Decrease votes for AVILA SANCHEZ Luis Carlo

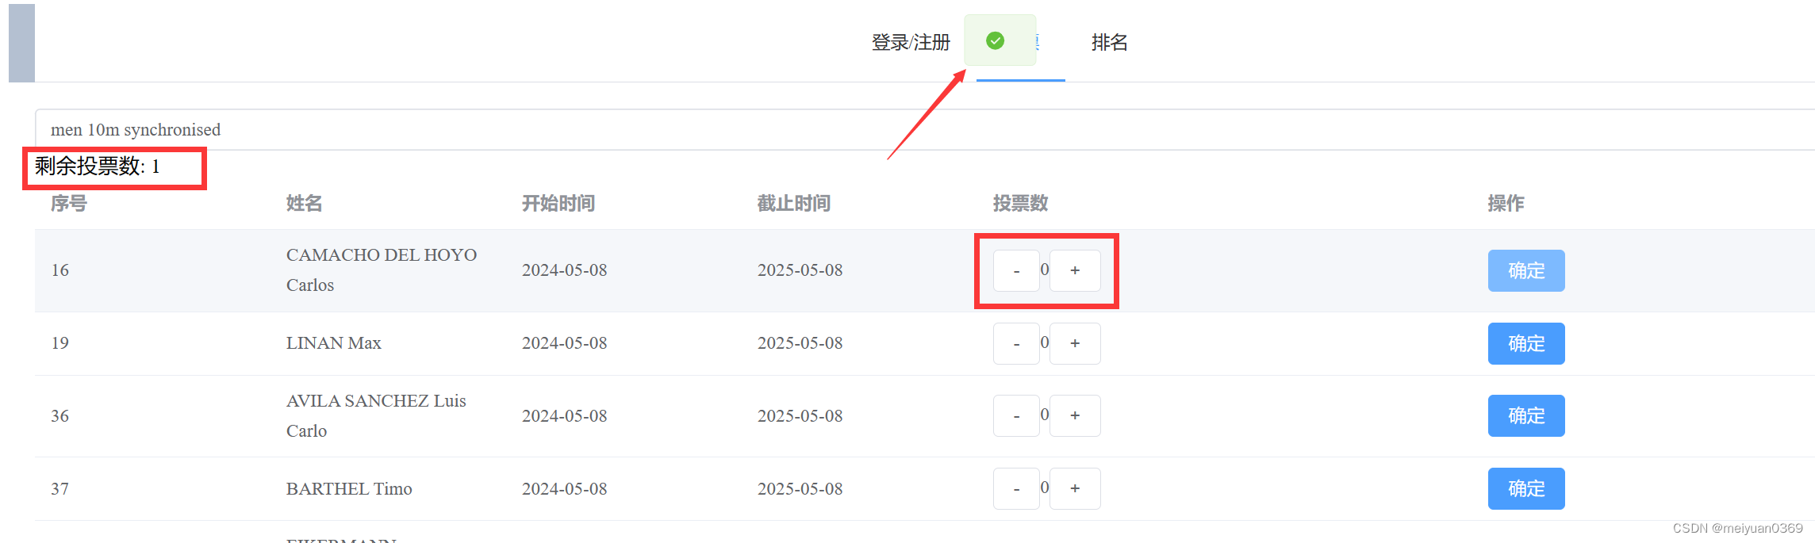point(1016,415)
